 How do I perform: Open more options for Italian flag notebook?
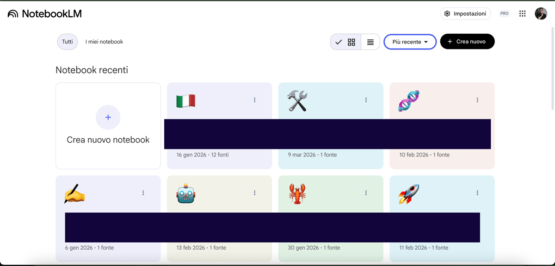pos(254,100)
